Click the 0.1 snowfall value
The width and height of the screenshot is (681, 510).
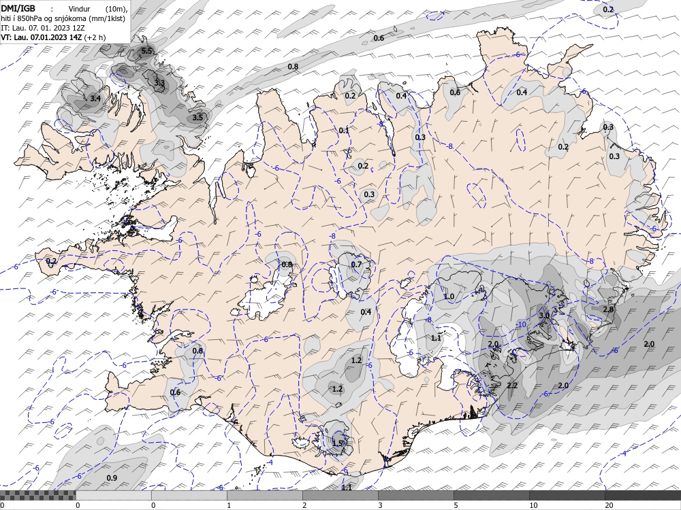pyautogui.click(x=343, y=131)
